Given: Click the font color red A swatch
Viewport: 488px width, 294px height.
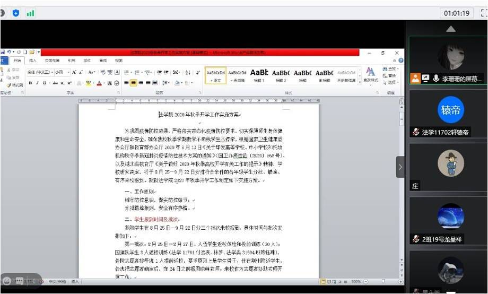Looking at the screenshot, I should 99,83.
